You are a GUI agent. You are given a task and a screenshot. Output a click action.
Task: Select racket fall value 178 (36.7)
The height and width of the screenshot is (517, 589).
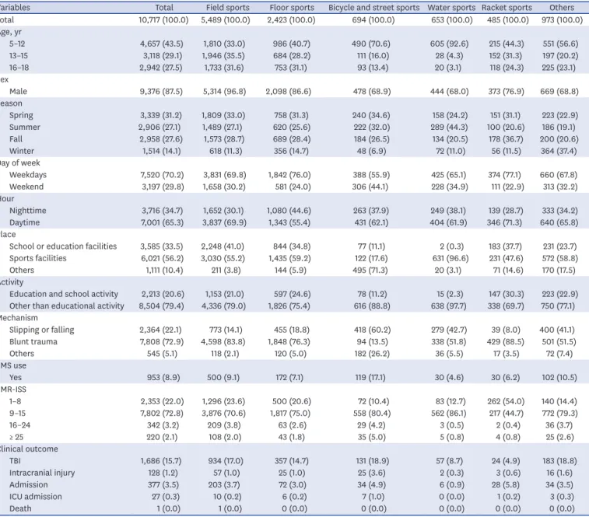click(506, 139)
